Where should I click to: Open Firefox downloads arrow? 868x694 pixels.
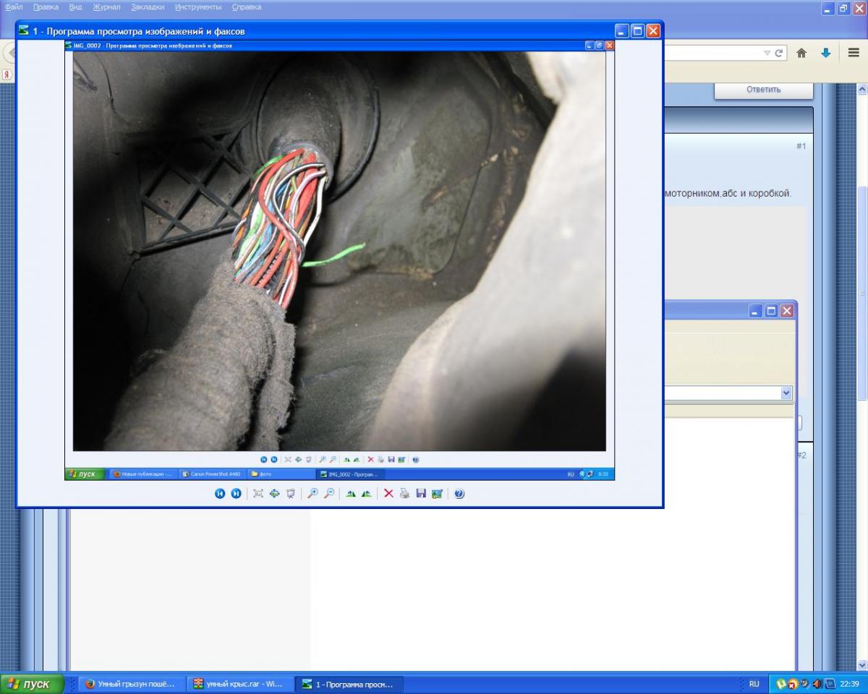(825, 53)
